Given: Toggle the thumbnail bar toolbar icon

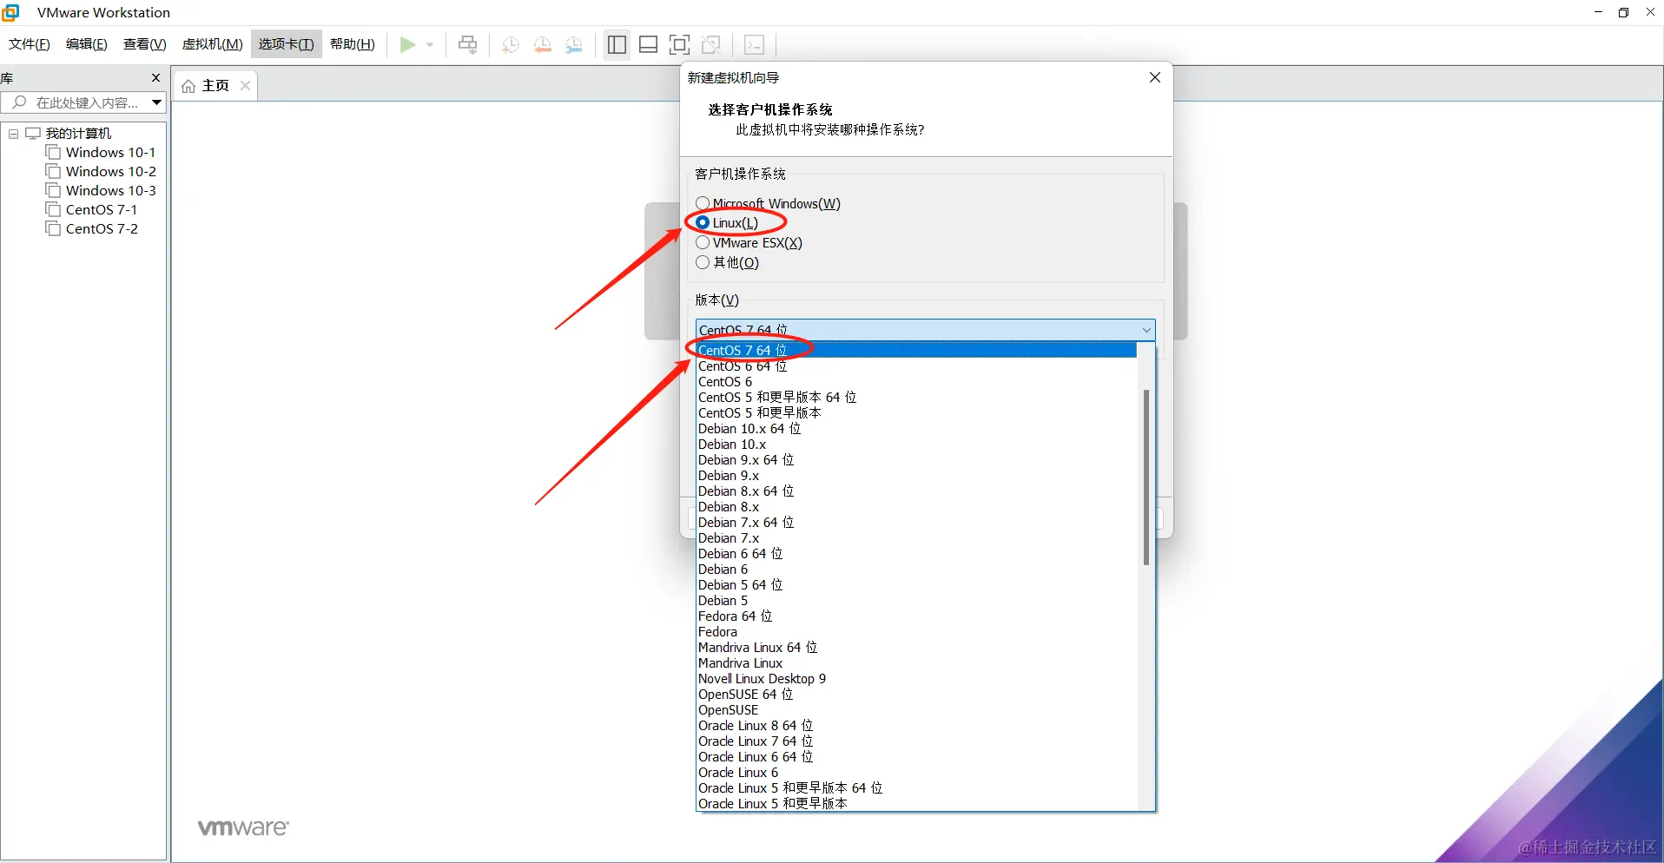Looking at the screenshot, I should [649, 44].
